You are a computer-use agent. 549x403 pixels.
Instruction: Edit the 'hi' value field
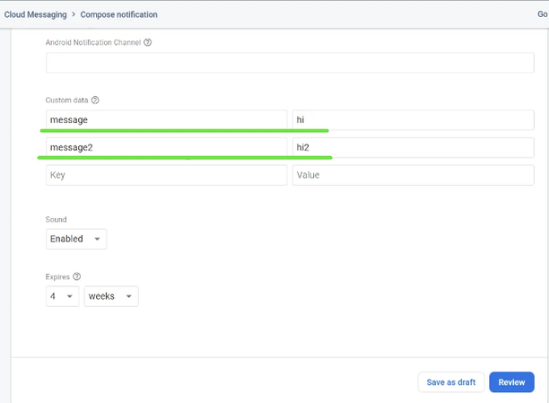(x=414, y=120)
